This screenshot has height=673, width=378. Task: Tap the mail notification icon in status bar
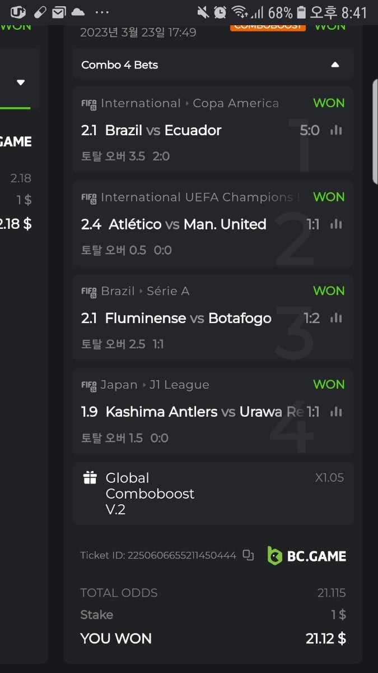point(58,12)
